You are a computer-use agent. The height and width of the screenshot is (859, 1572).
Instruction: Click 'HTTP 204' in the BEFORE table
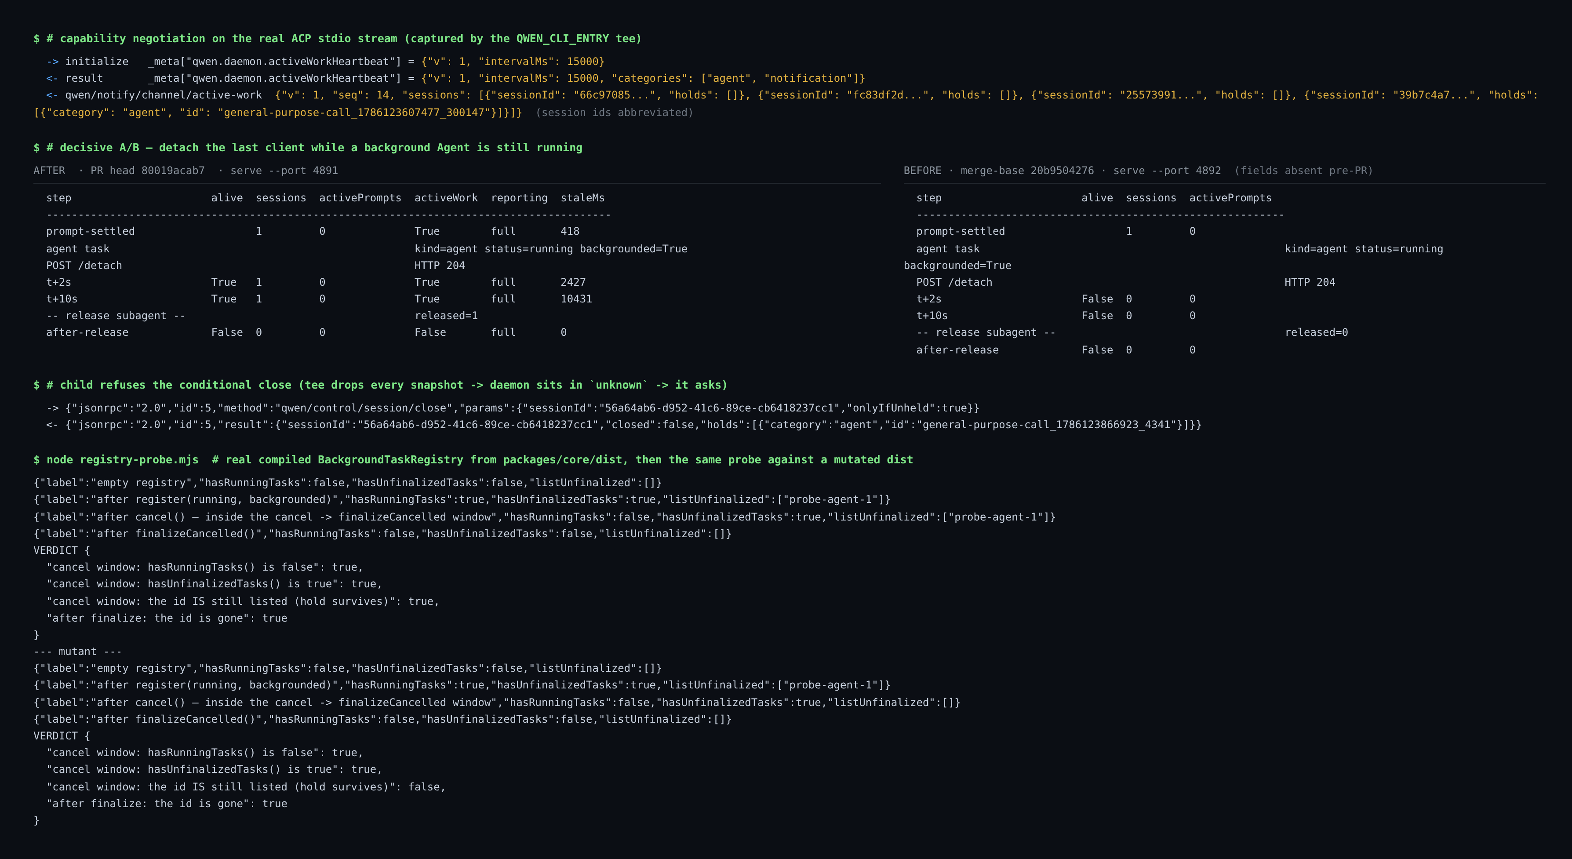pyautogui.click(x=1310, y=282)
